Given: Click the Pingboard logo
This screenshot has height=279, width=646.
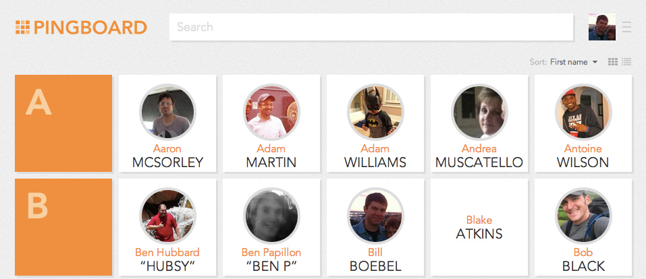Looking at the screenshot, I should (x=81, y=27).
